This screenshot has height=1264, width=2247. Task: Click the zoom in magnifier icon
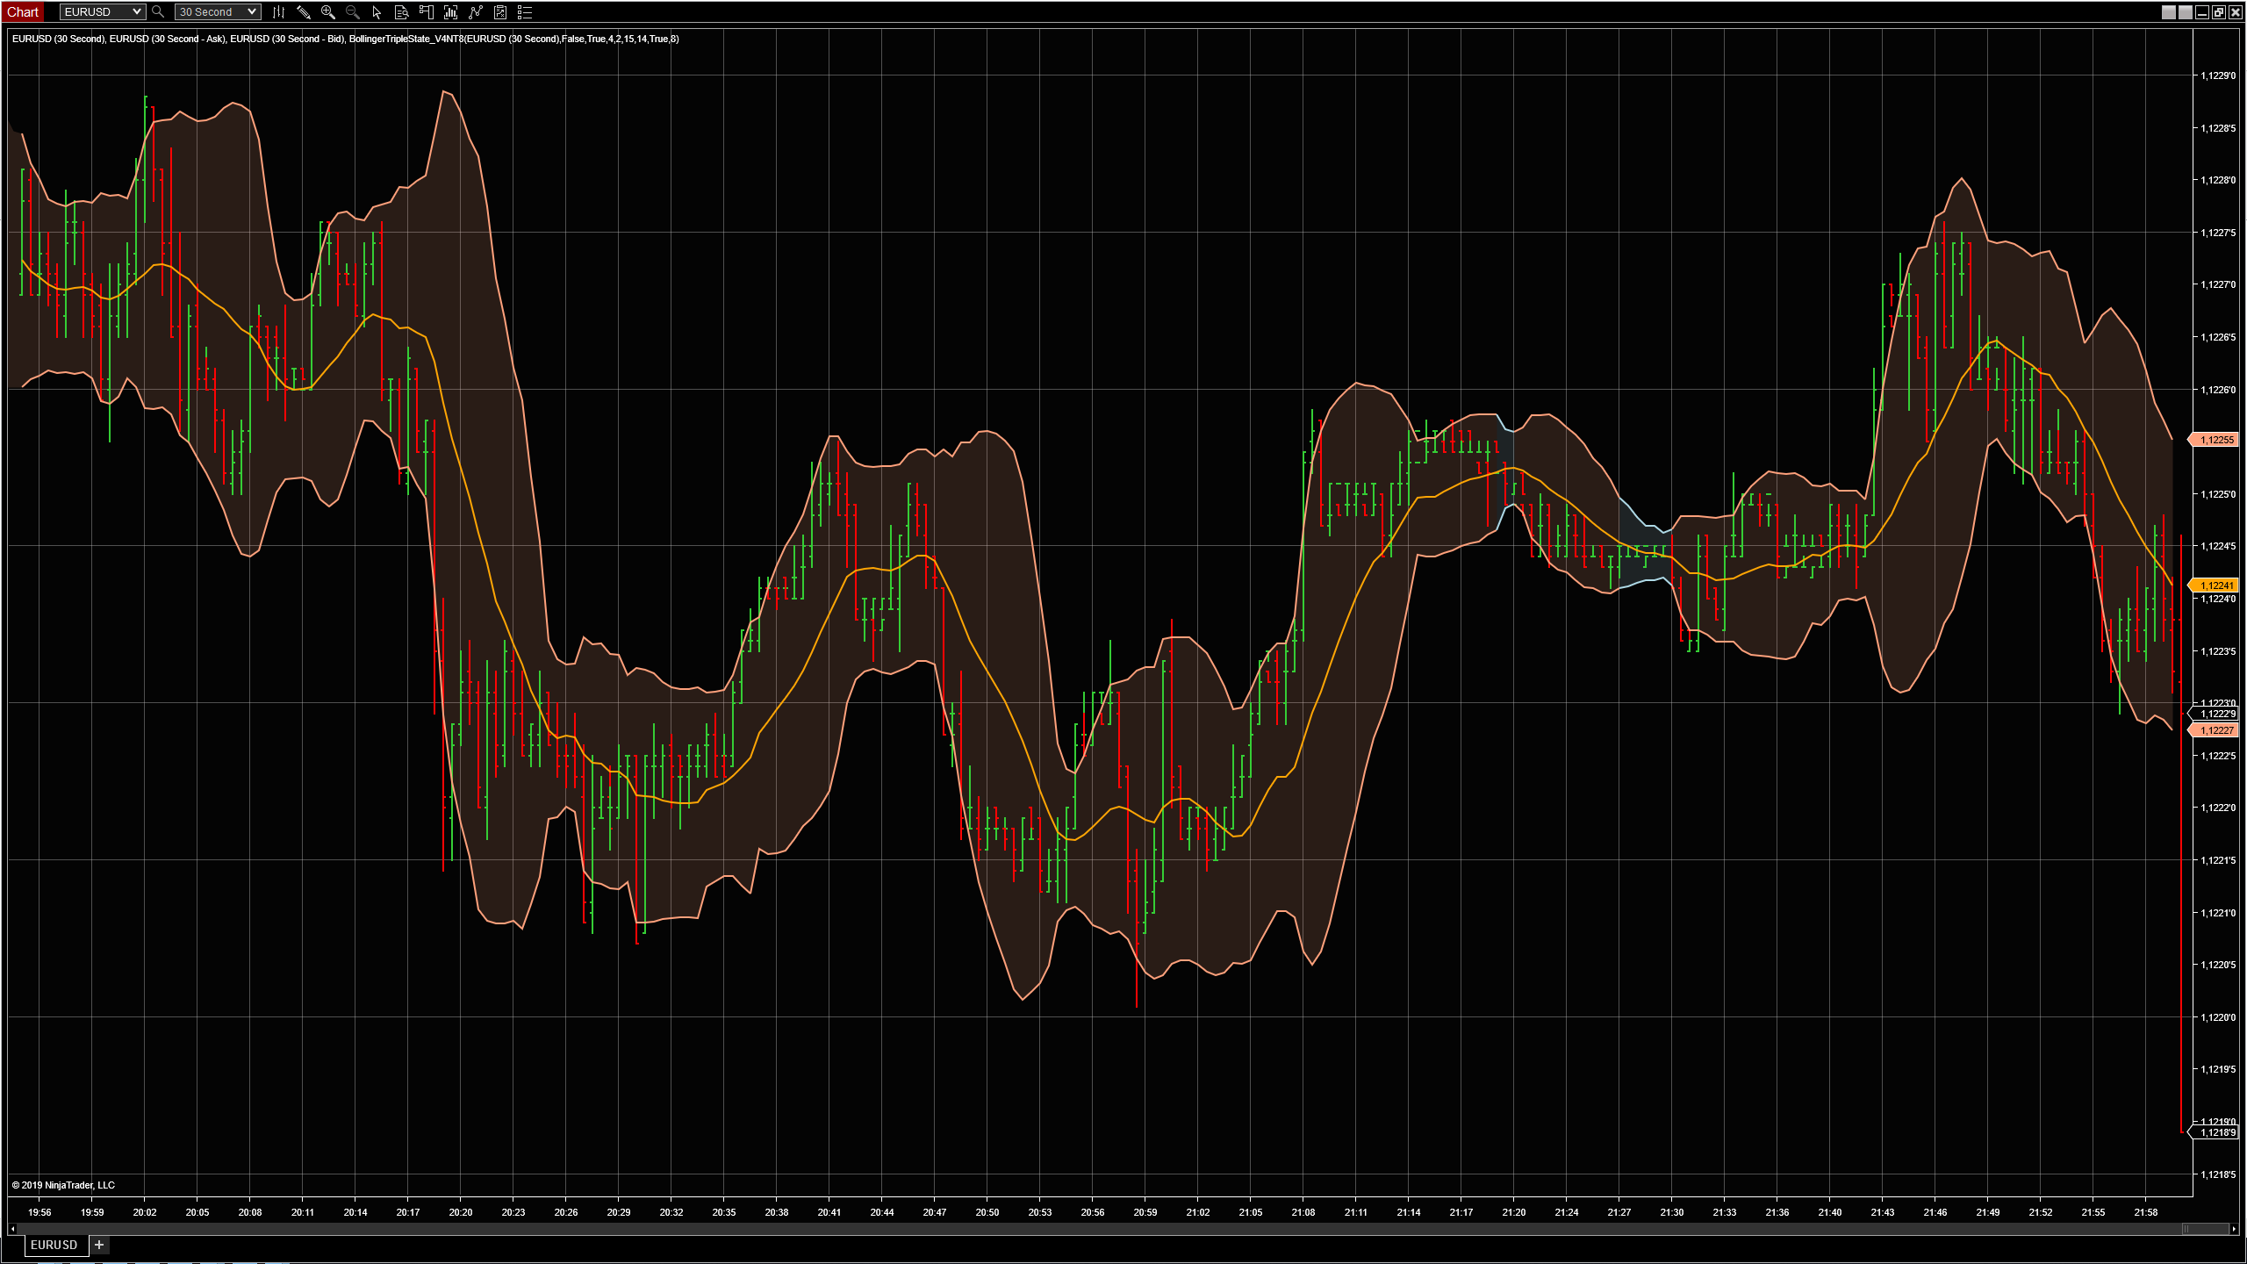(x=327, y=12)
